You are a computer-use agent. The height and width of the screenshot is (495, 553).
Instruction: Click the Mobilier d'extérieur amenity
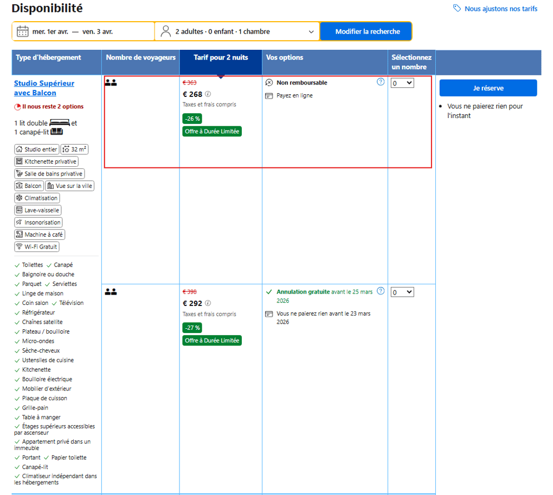point(47,389)
